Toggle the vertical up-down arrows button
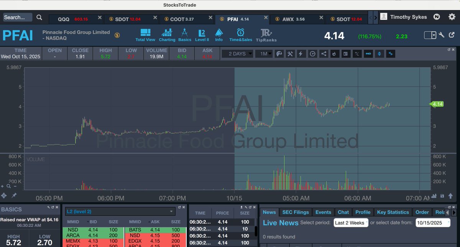460x247 pixels. tap(379, 54)
